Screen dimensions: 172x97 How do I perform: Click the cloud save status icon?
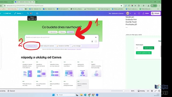pos(37,13)
